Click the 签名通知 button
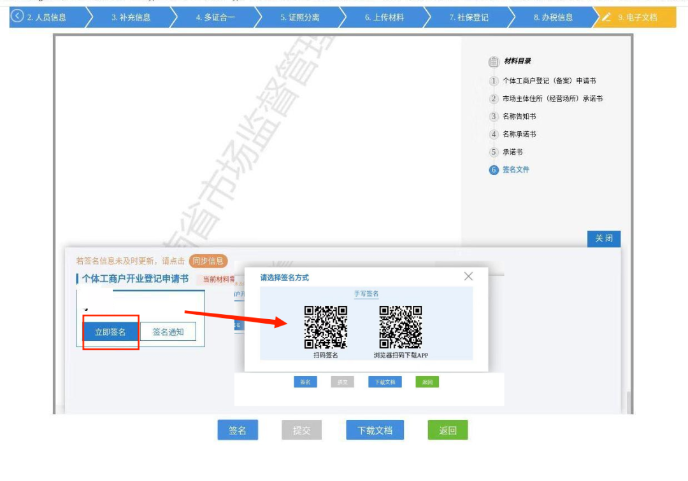Screen dimensions: 688x481 168,332
